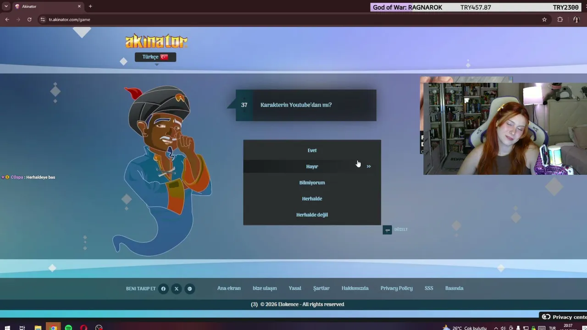Open the OBS taskbar icon

(99, 328)
